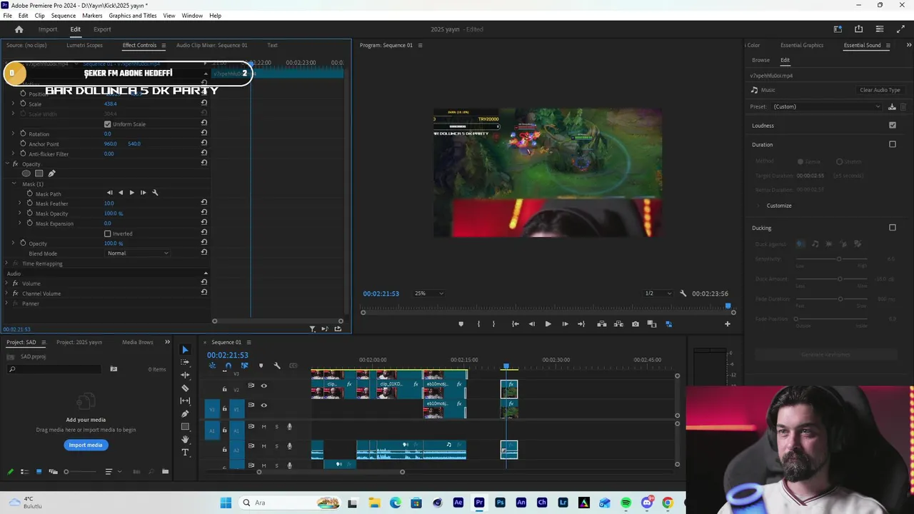Toggle mask Inverted checkbox
This screenshot has height=514, width=914.
tap(108, 233)
